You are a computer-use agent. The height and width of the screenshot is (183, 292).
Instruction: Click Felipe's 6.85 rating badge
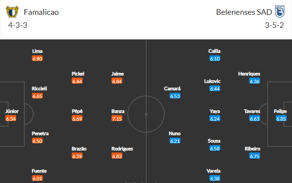[x=281, y=119]
